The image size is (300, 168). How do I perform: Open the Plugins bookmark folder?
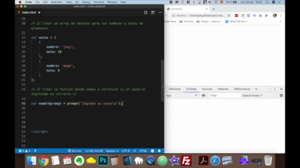pyautogui.click(x=209, y=21)
